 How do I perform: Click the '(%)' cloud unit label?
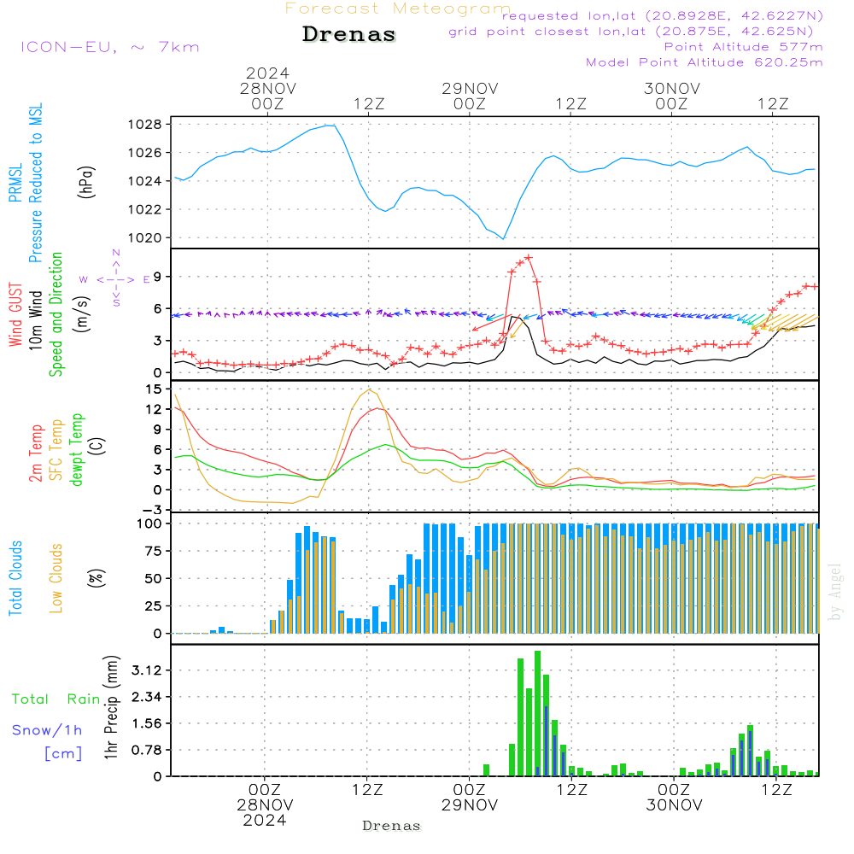tap(96, 578)
